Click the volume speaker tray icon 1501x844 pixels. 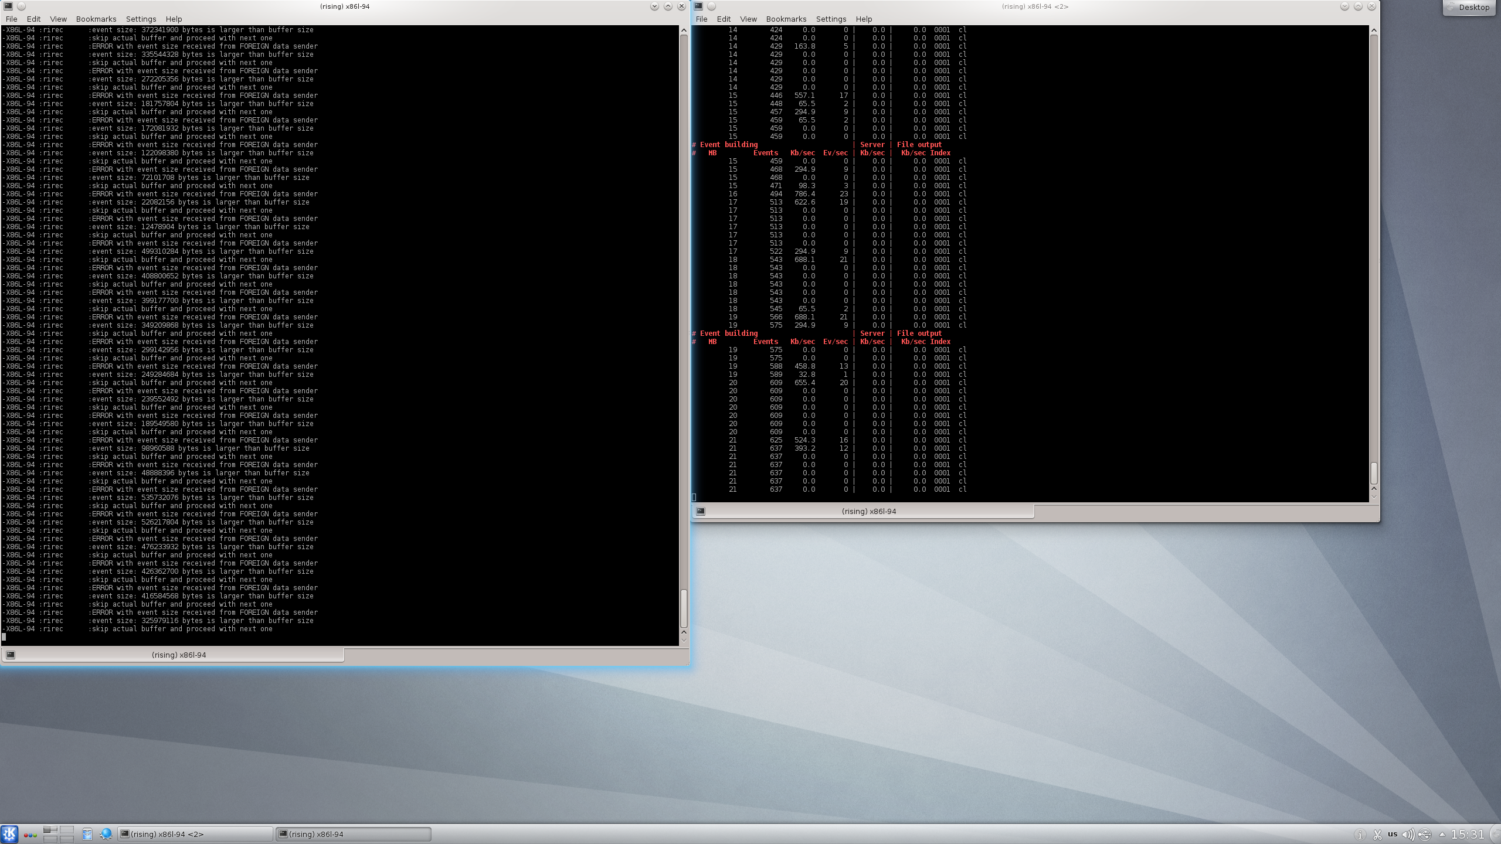click(x=1407, y=835)
